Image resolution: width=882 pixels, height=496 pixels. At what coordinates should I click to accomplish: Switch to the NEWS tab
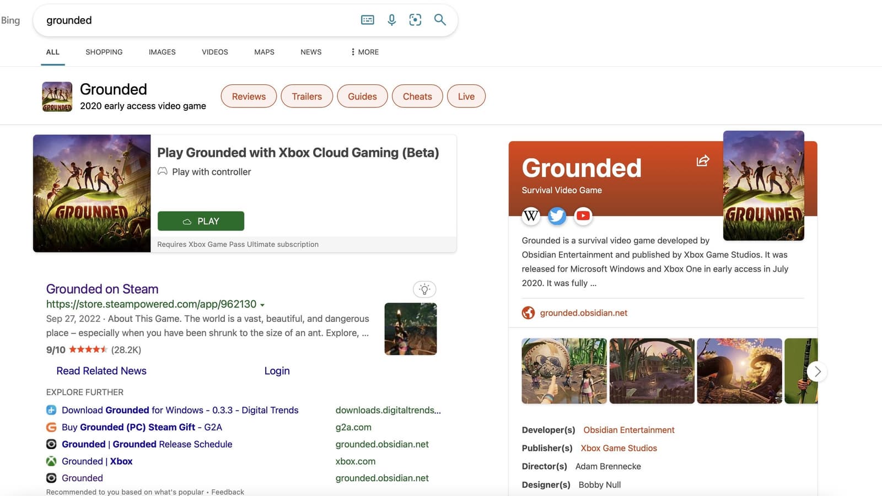[311, 52]
